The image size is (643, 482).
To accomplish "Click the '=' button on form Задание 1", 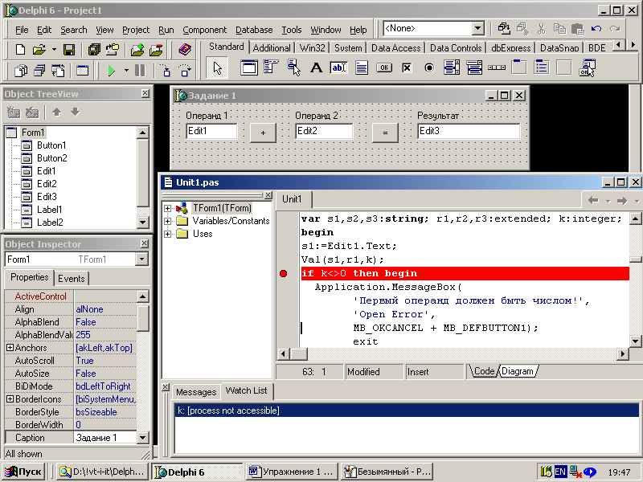I will (x=385, y=133).
